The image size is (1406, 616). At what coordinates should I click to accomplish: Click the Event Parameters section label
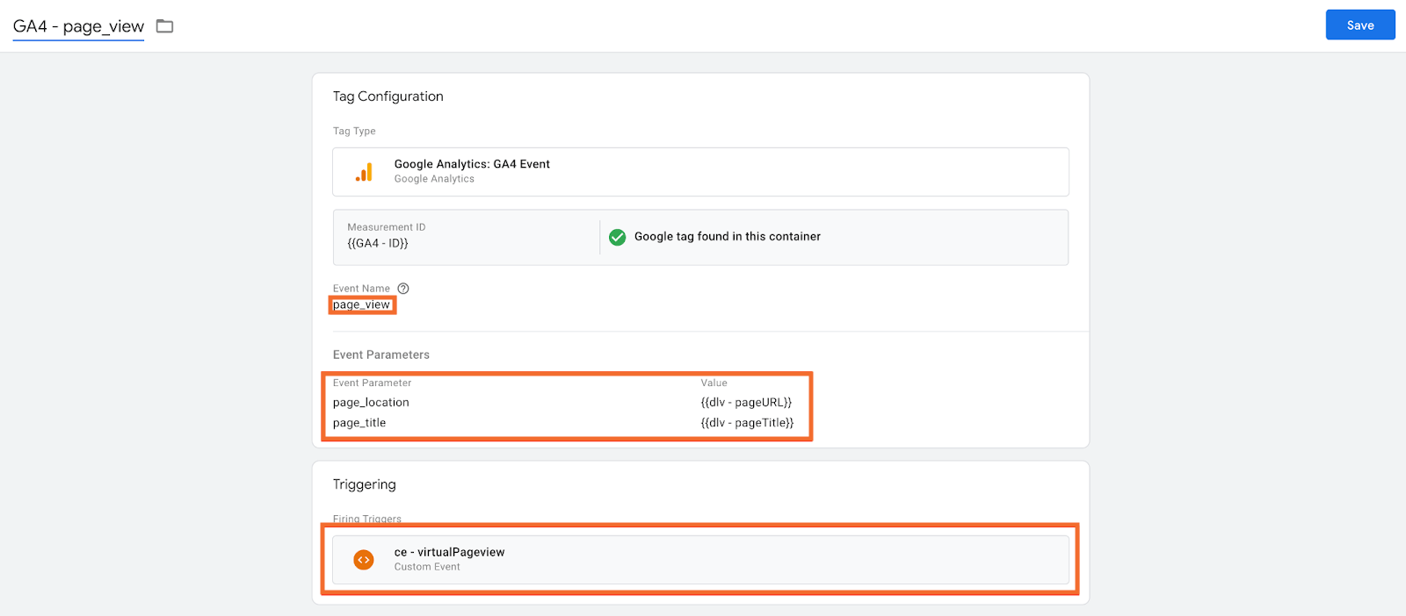point(381,355)
